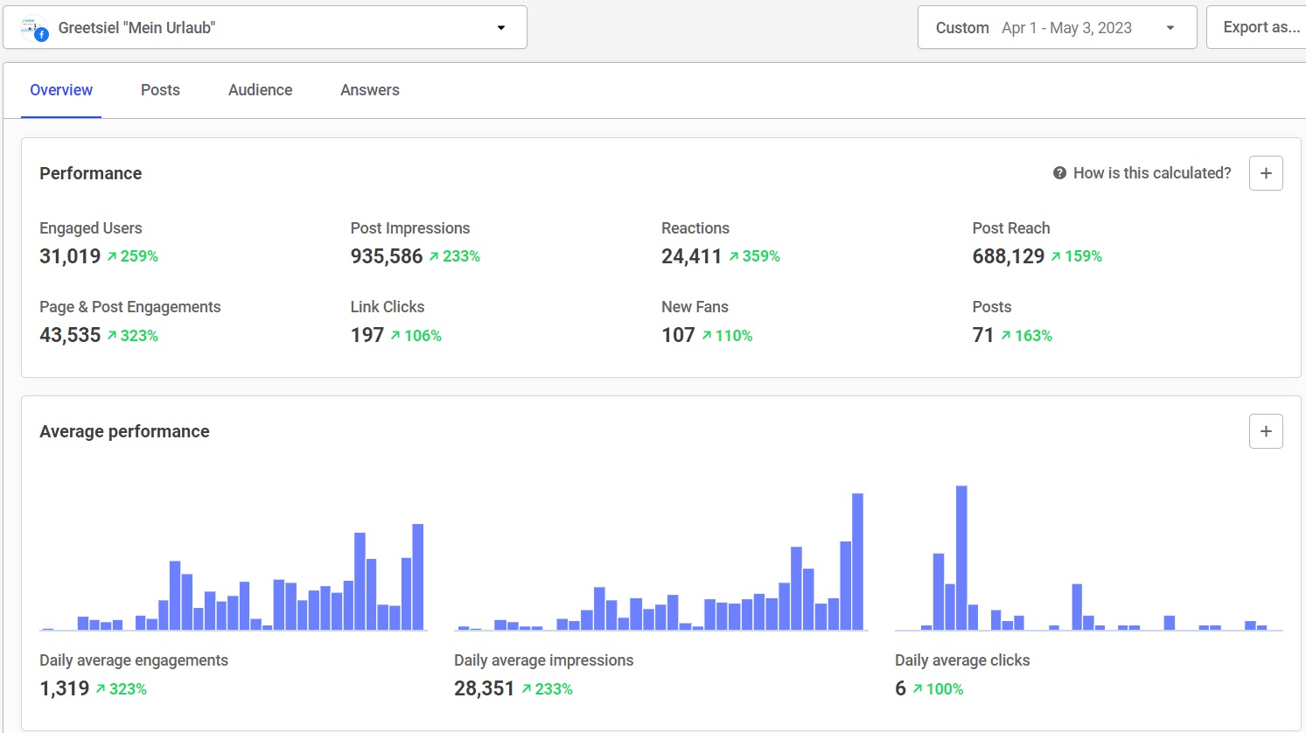Click the green trend arrow next to Engaged Users
Viewport: 1306px width, 733px height.
click(x=113, y=255)
